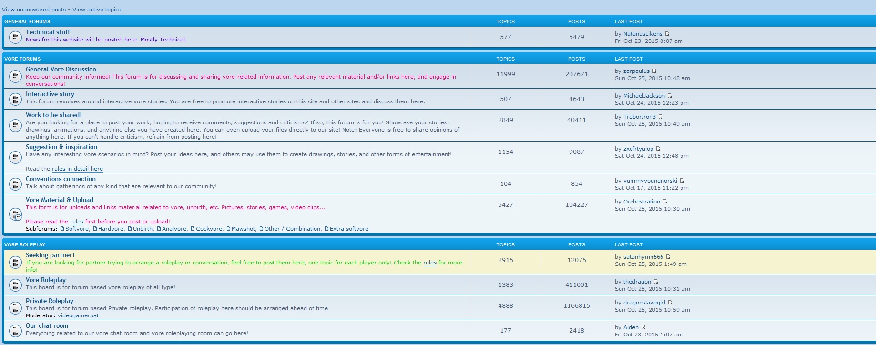View latest post icon next to Trebortron3
876x345 pixels.
coord(661,117)
